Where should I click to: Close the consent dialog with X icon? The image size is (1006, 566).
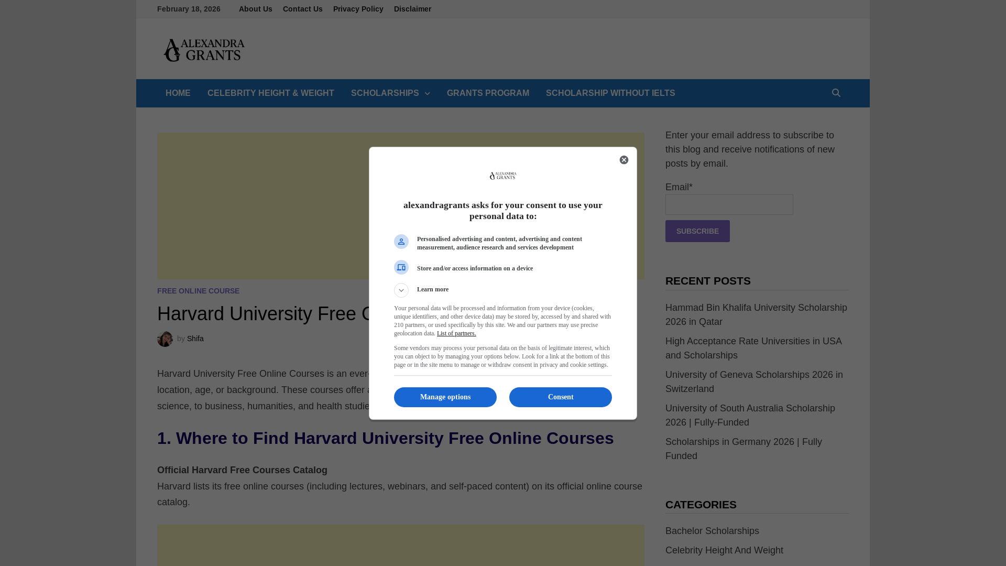(x=624, y=160)
